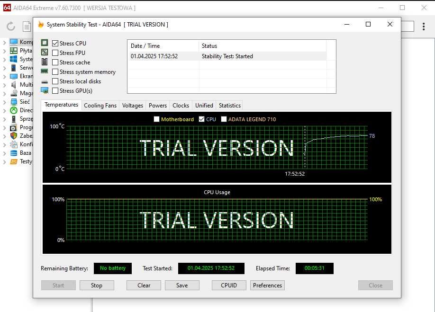Select the Temperatures tab

61,105
